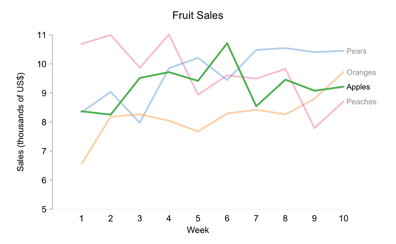Click the Peaches series label
The width and height of the screenshot is (396, 244).
click(x=360, y=102)
